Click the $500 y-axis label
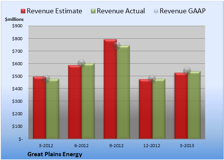 pos(17,76)
